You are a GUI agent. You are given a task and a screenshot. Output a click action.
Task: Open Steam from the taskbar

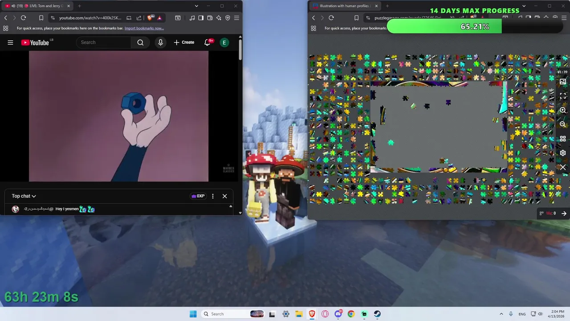377,314
